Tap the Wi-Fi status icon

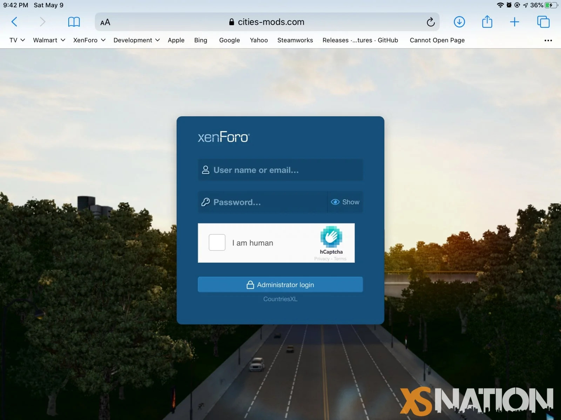pos(500,5)
